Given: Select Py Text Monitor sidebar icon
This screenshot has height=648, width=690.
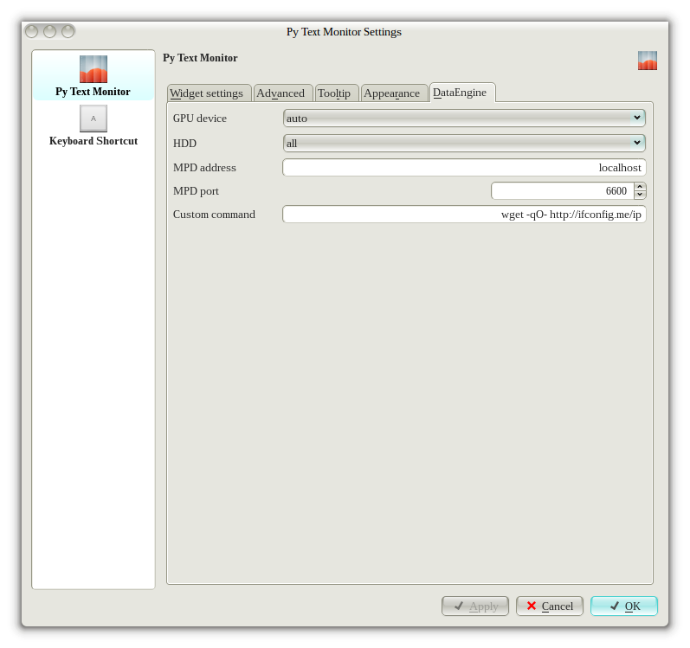Looking at the screenshot, I should (x=93, y=69).
